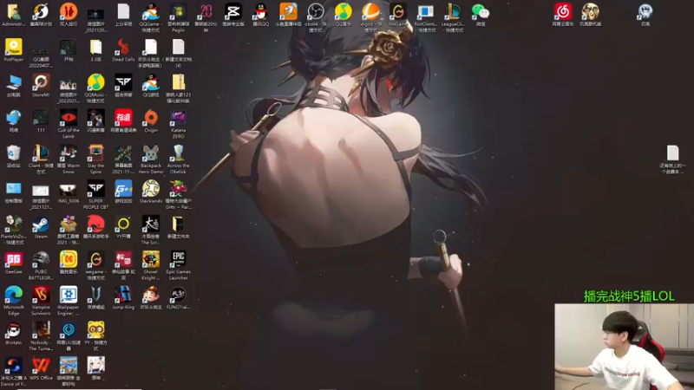This screenshot has width=694, height=390.
Task: Open the Genshin Impact anime girl icon
Action: (95, 366)
